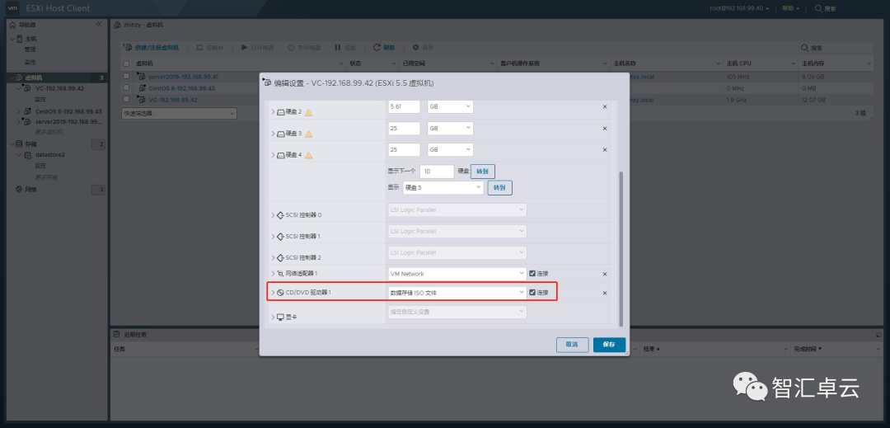Screen dimensions: 890x428
Task: Open the 数据存储 ISO 文件 dropdown
Action: pos(457,292)
